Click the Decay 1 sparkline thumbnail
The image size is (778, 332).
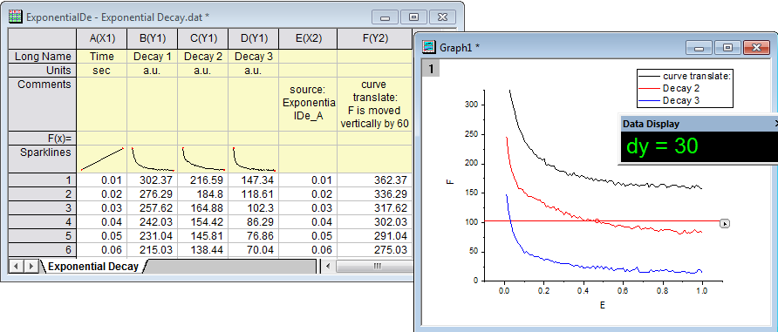point(153,159)
